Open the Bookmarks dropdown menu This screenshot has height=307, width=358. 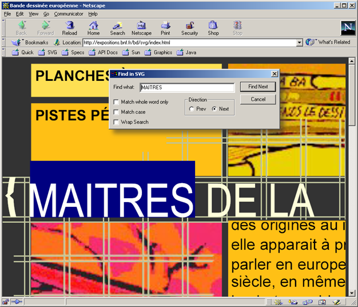click(31, 42)
